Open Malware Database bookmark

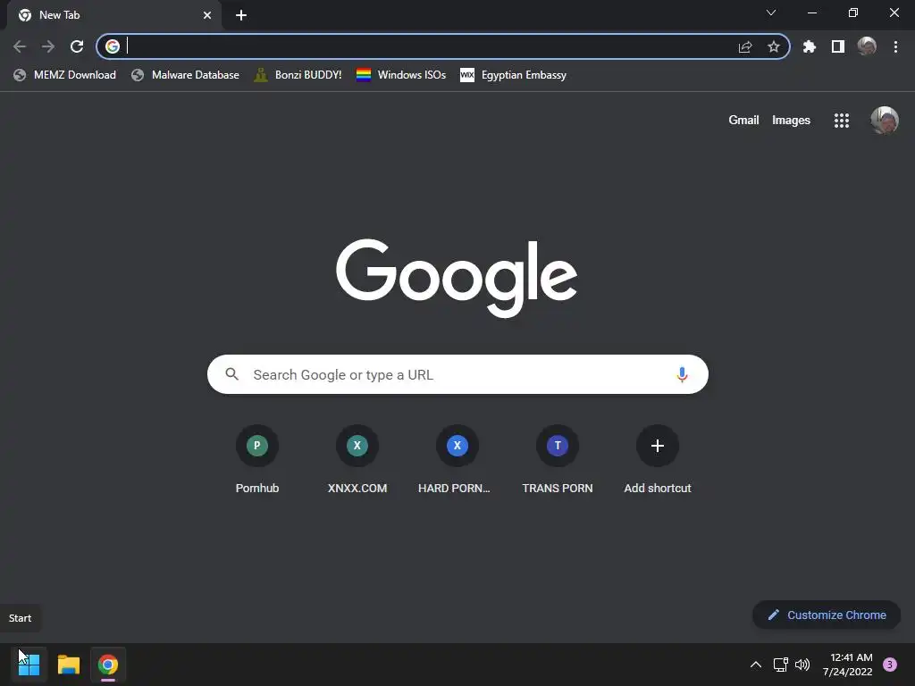point(185,75)
